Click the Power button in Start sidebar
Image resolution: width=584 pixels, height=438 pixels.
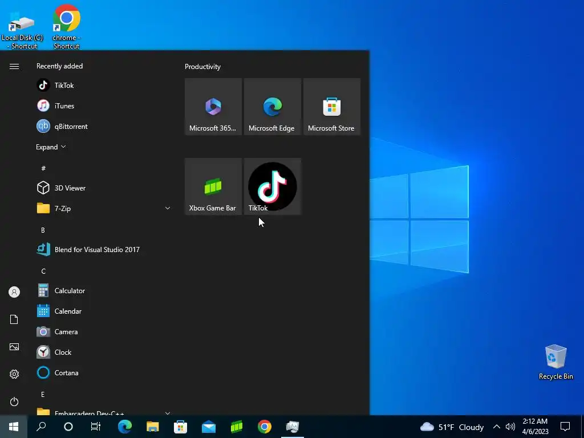click(x=14, y=401)
